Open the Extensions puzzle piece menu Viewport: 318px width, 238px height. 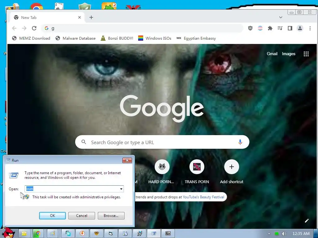[270, 28]
